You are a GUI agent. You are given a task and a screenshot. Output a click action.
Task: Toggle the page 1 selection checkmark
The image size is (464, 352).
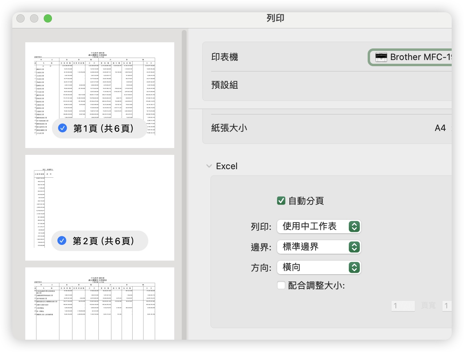coord(63,128)
